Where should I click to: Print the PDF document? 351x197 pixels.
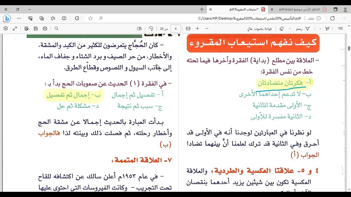click(x=45, y=28)
